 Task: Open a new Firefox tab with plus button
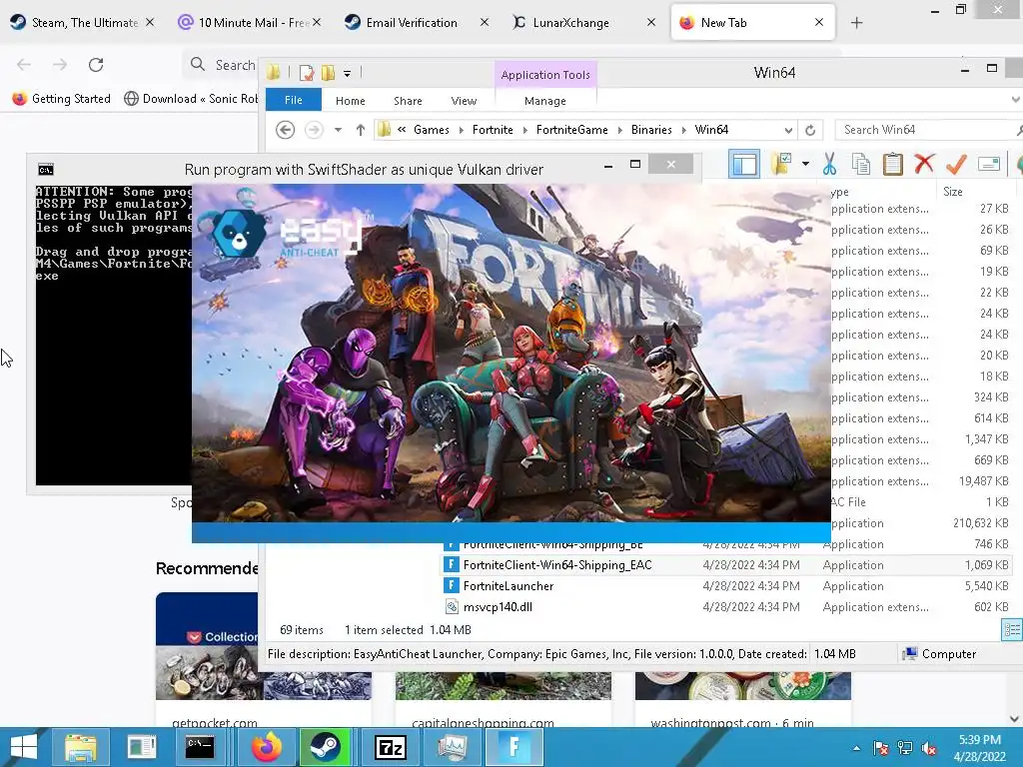856,23
